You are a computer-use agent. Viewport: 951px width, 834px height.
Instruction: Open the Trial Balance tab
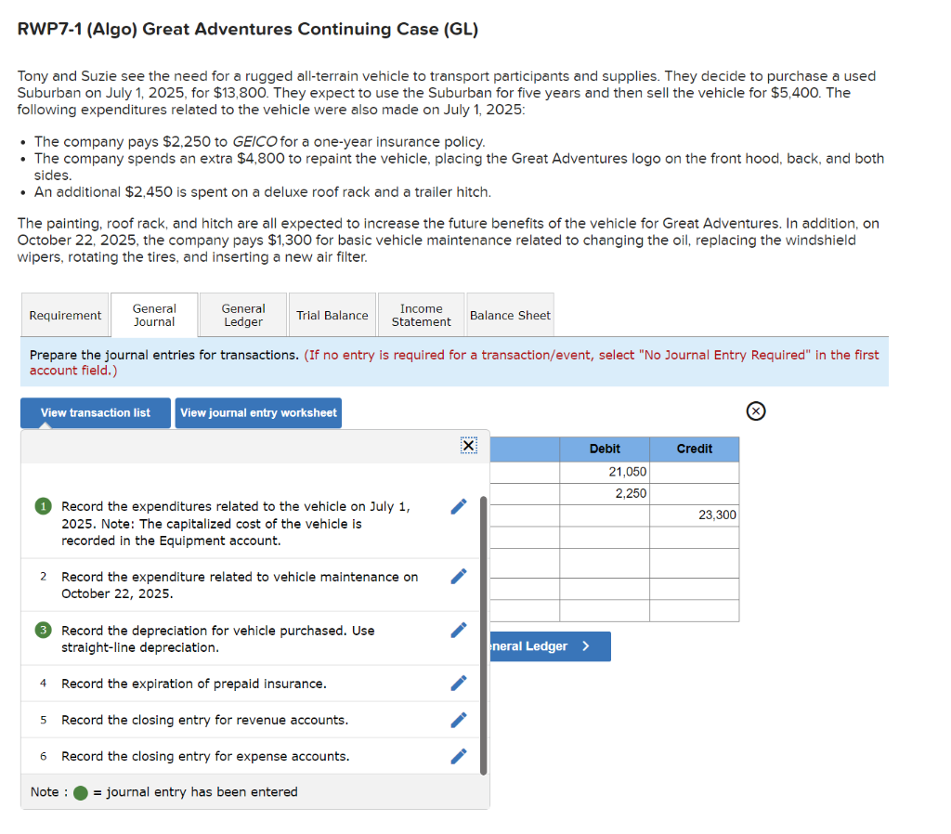(x=332, y=315)
